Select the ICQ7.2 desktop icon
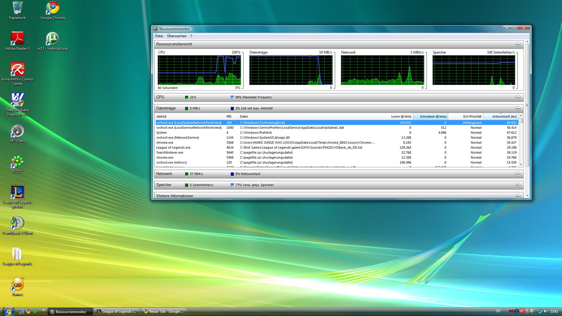Screen dimensions: 562x316 pyautogui.click(x=17, y=164)
